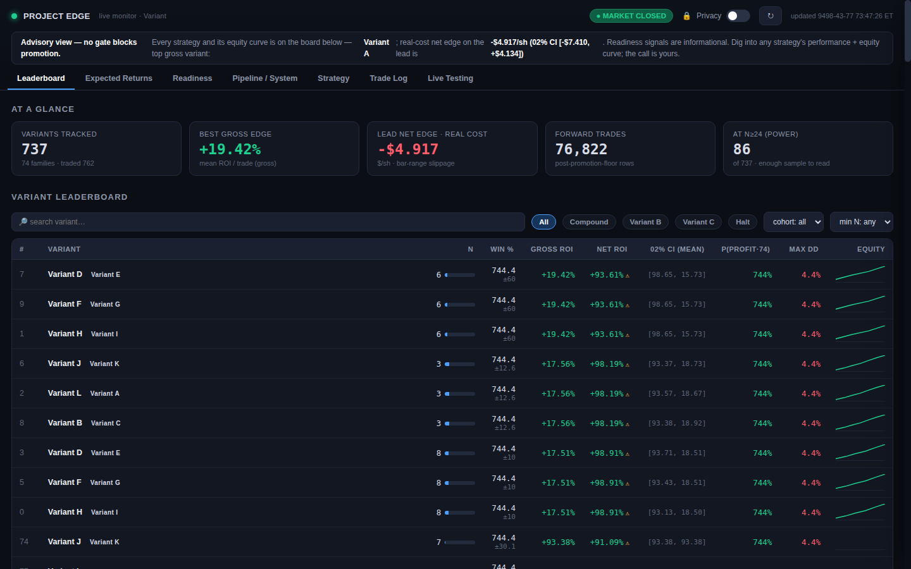Click the green status dot beside PROJECT EDGE
Viewport: 911px width, 569px height.
(x=14, y=16)
